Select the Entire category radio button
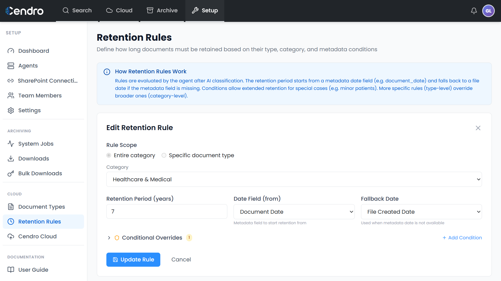 109,155
